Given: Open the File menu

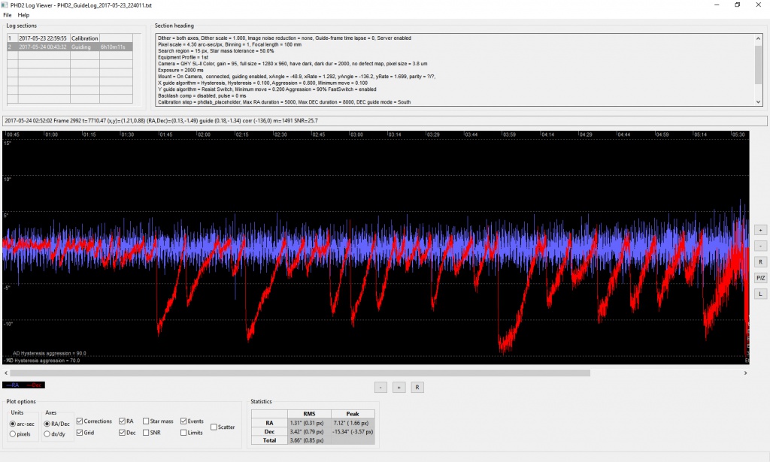Looking at the screenshot, I should tap(8, 15).
